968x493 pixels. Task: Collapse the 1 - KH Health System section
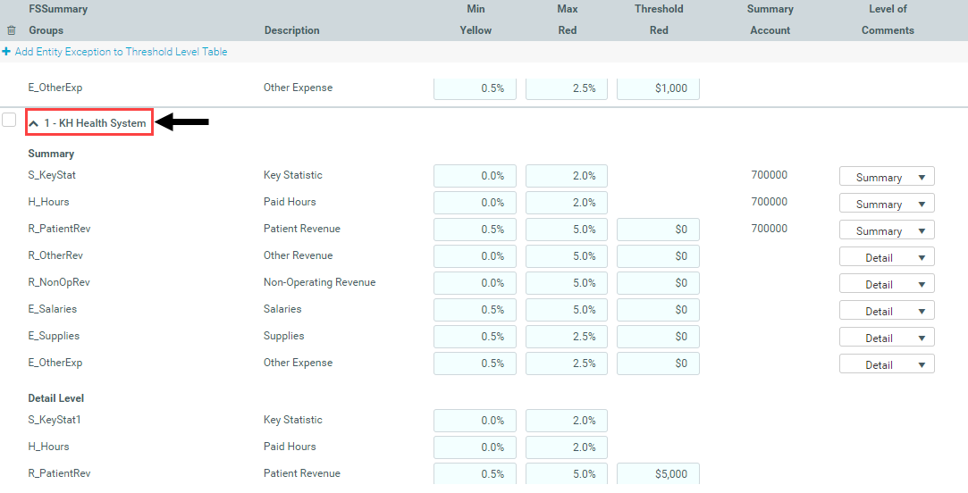pos(34,123)
